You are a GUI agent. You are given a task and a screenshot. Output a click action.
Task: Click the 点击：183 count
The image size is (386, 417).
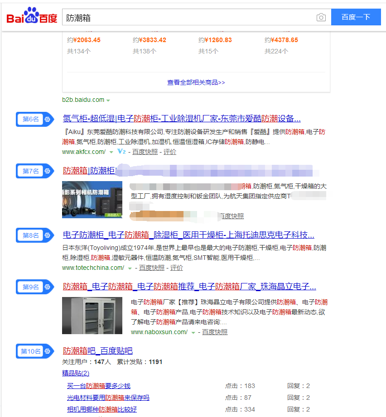point(240,386)
